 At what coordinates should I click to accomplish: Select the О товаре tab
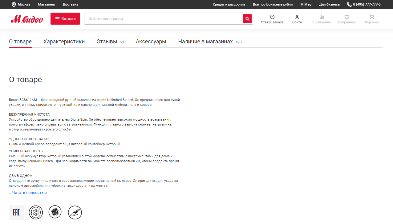pos(20,42)
